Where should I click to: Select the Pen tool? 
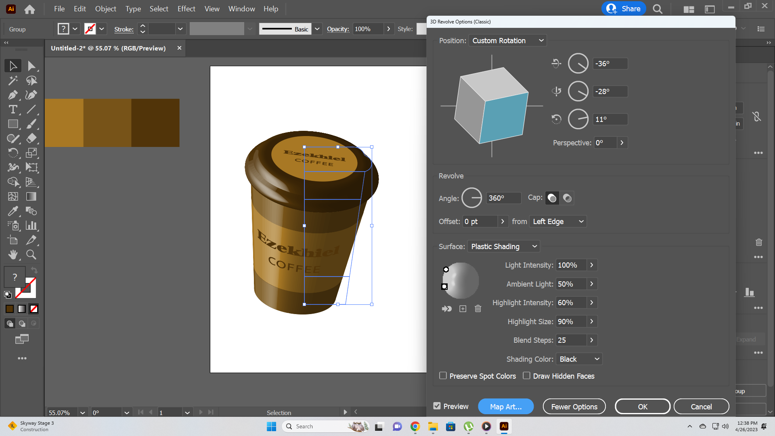13,95
